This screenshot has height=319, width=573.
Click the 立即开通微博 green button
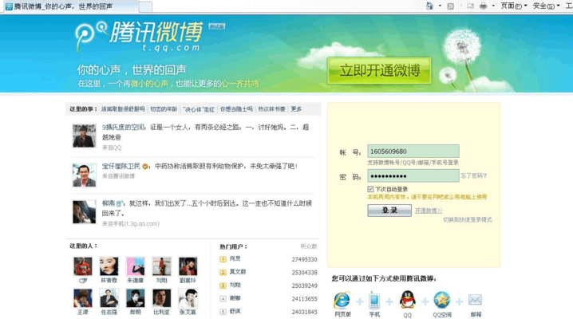point(379,70)
